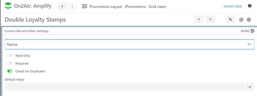Open the record search magnifier

[230, 19]
